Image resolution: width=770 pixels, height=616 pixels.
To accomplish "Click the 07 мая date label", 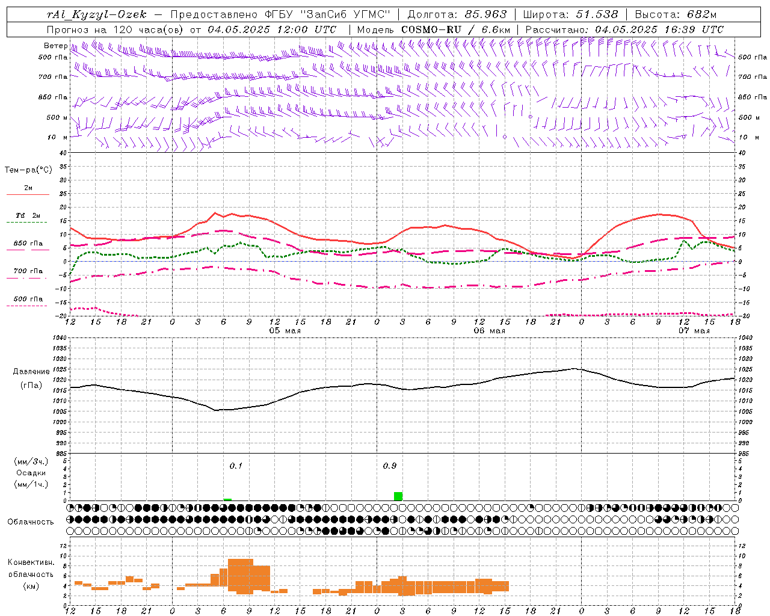I will (694, 331).
